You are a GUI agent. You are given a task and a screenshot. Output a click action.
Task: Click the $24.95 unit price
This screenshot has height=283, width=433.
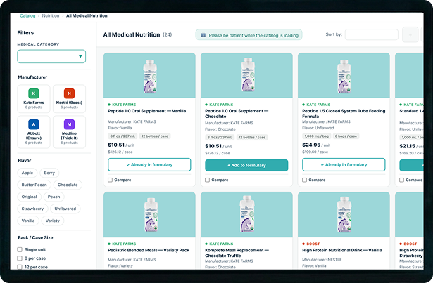click(x=311, y=145)
